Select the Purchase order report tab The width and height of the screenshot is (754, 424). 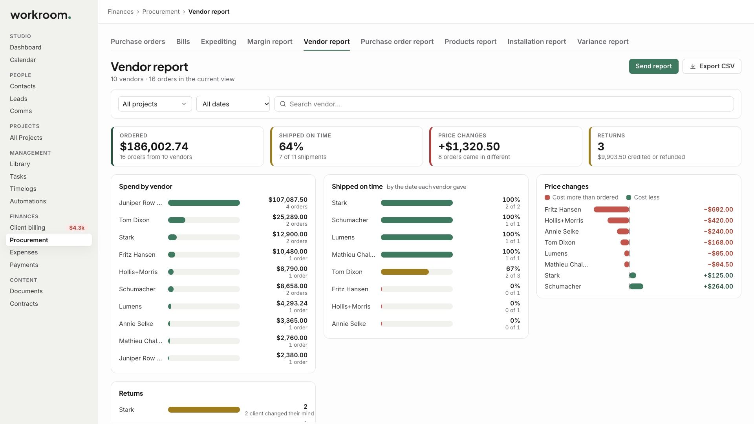click(x=397, y=42)
